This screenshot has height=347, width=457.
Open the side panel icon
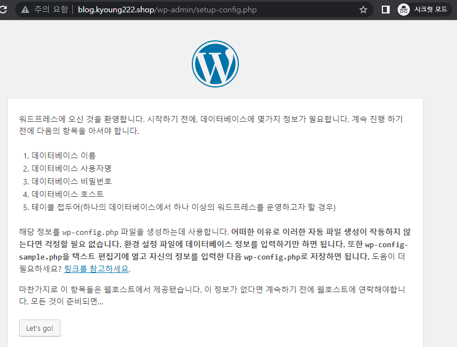click(x=386, y=10)
